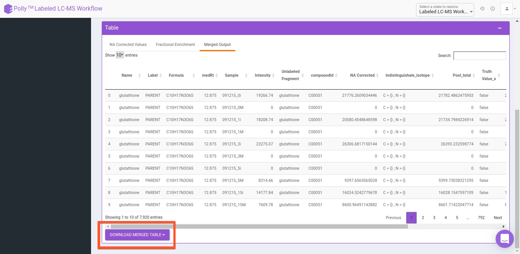Jump to page 3
The width and height of the screenshot is (520, 254).
[434, 218]
